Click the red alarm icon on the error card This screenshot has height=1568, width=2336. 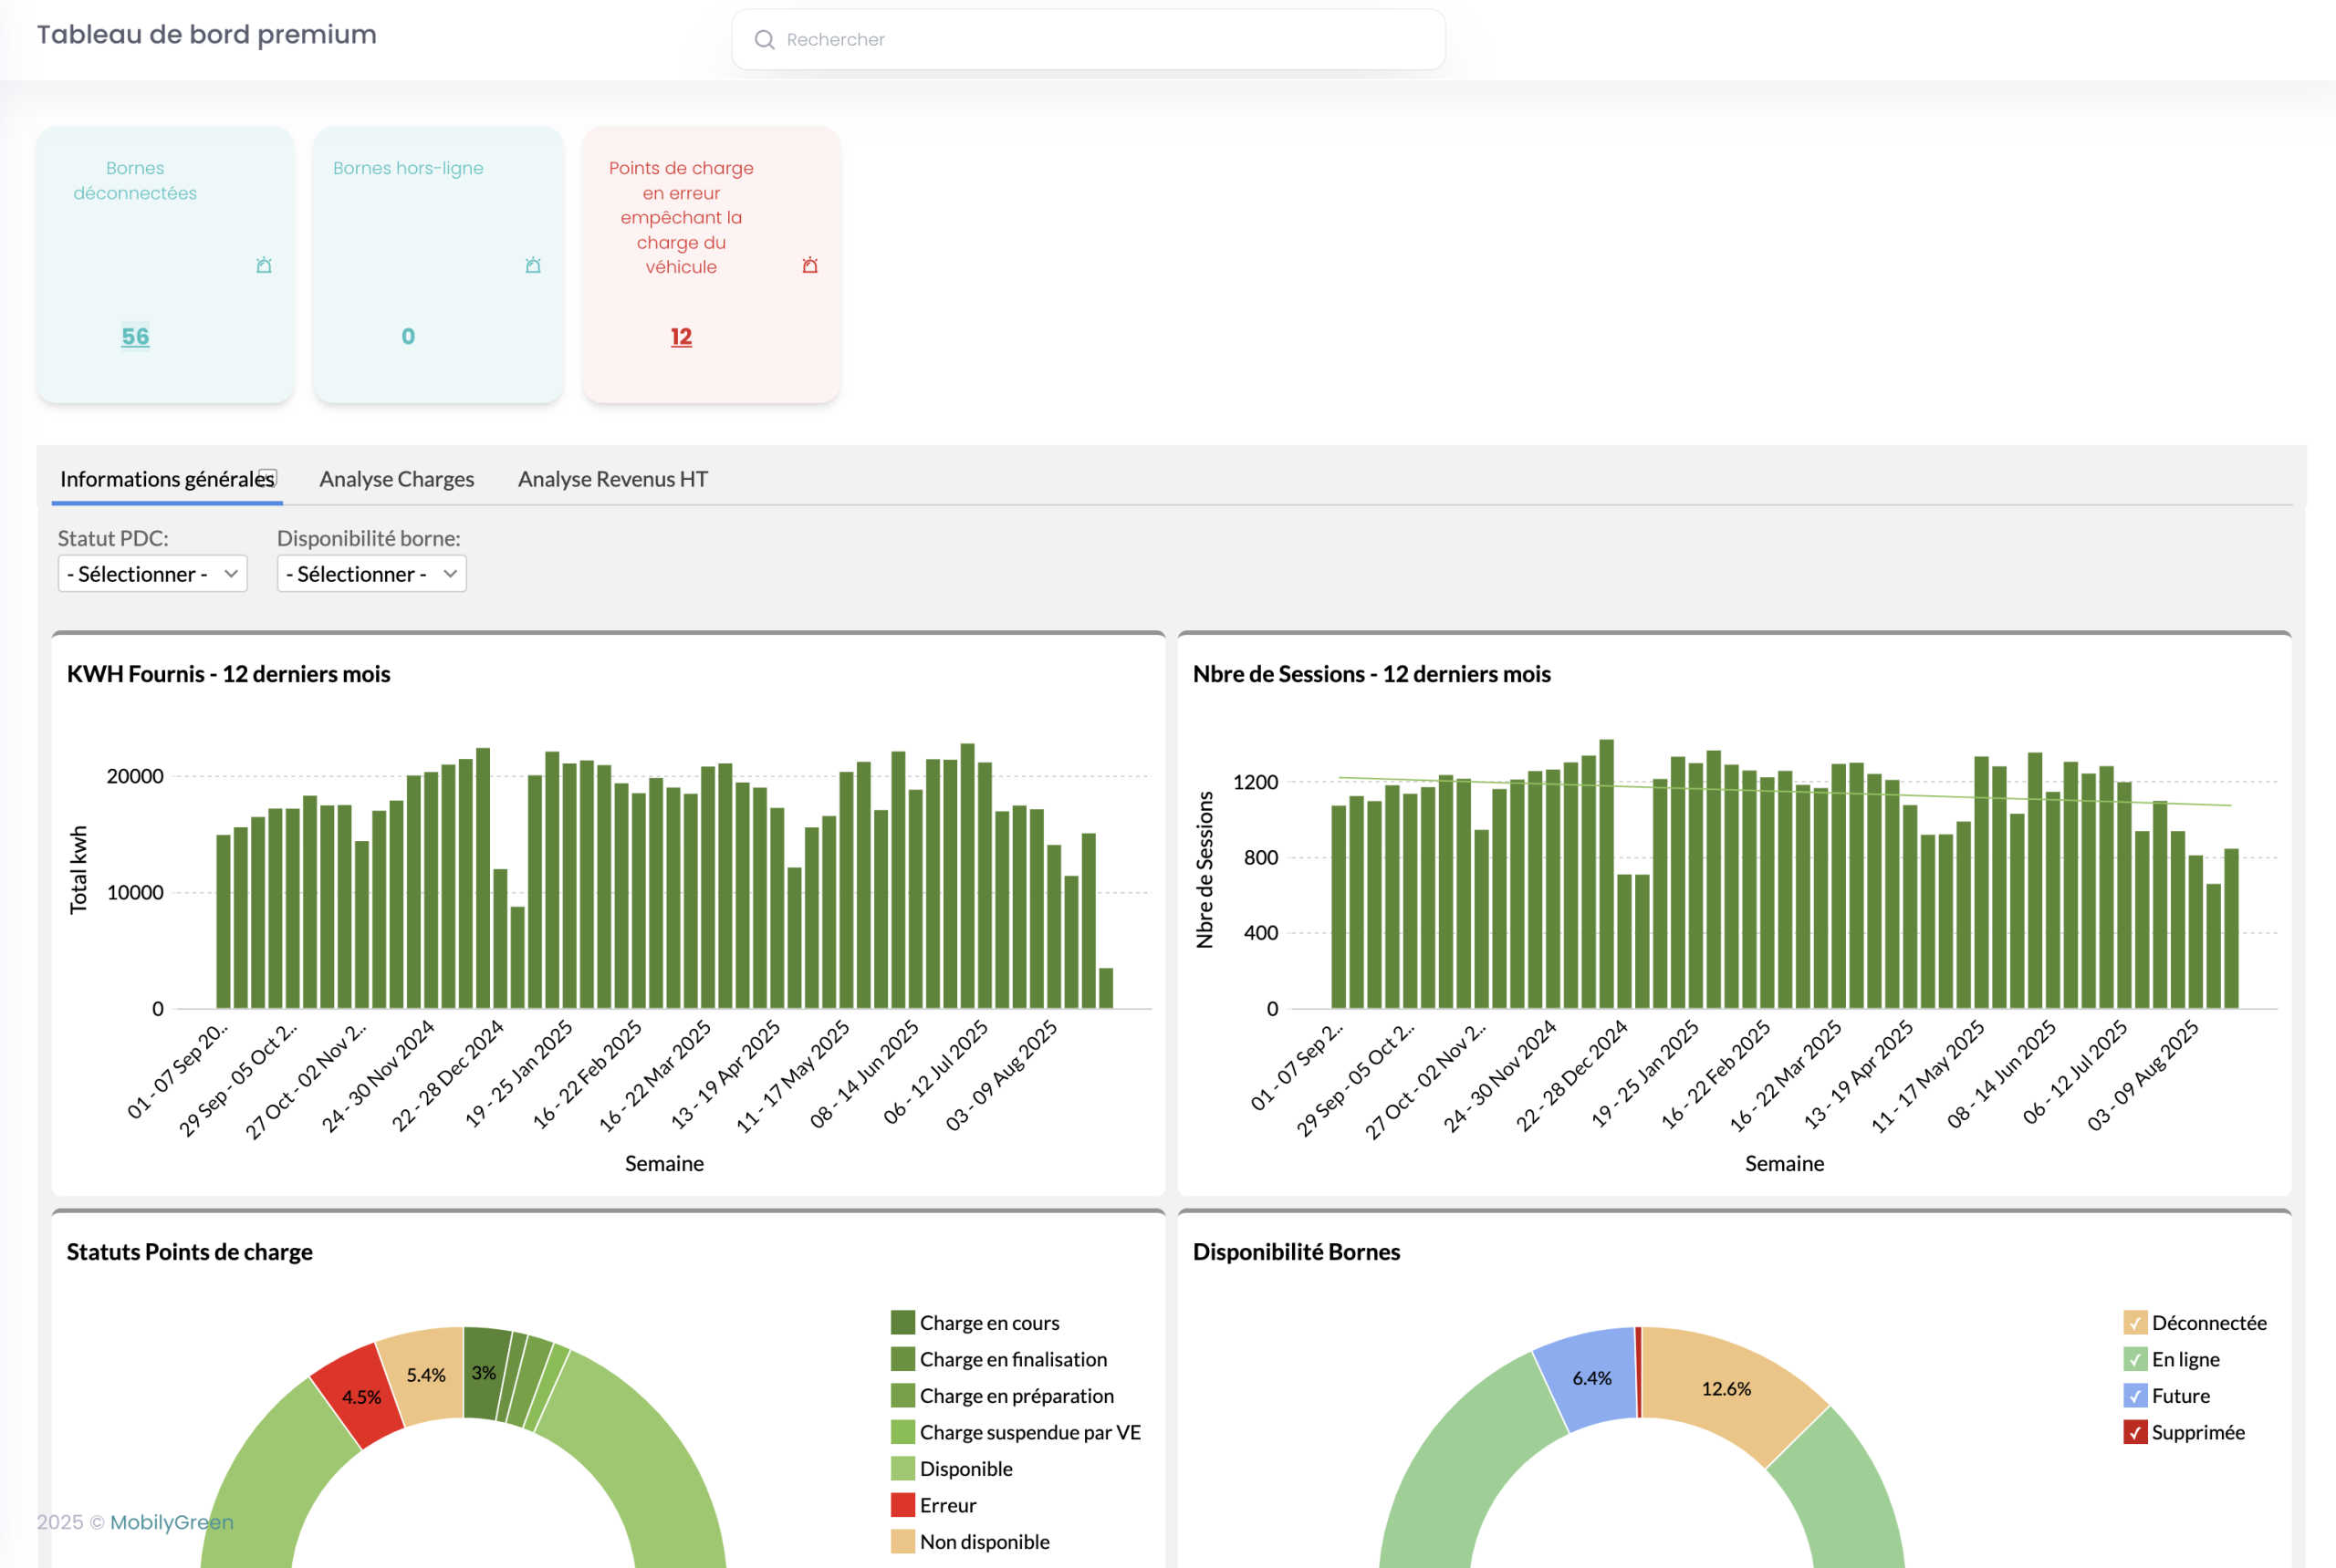coord(810,265)
